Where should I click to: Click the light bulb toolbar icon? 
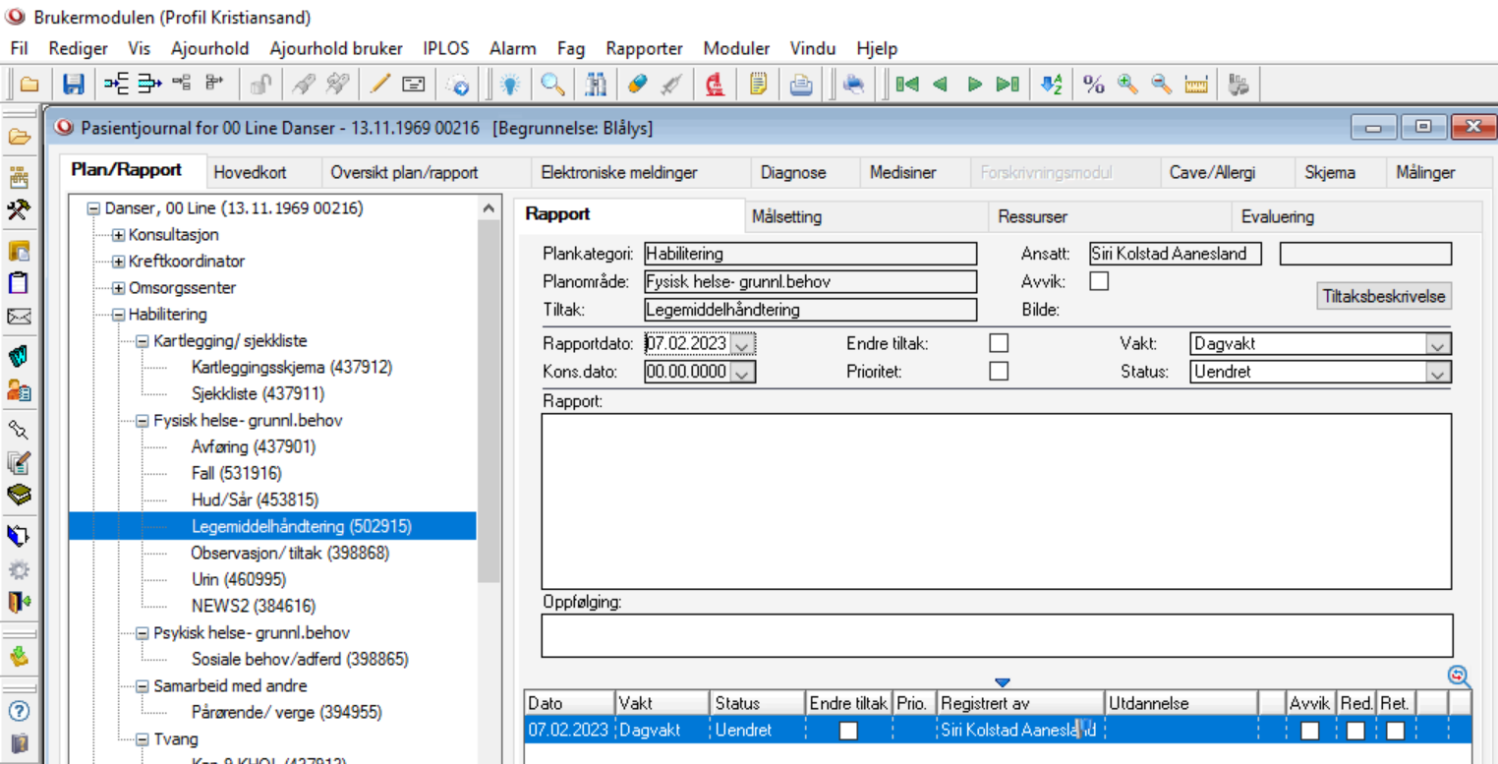[509, 85]
